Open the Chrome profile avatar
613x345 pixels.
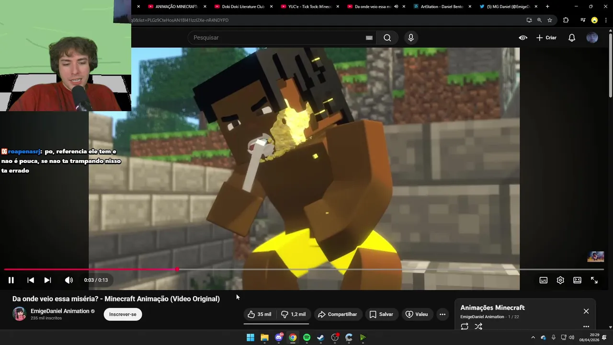[594, 20]
